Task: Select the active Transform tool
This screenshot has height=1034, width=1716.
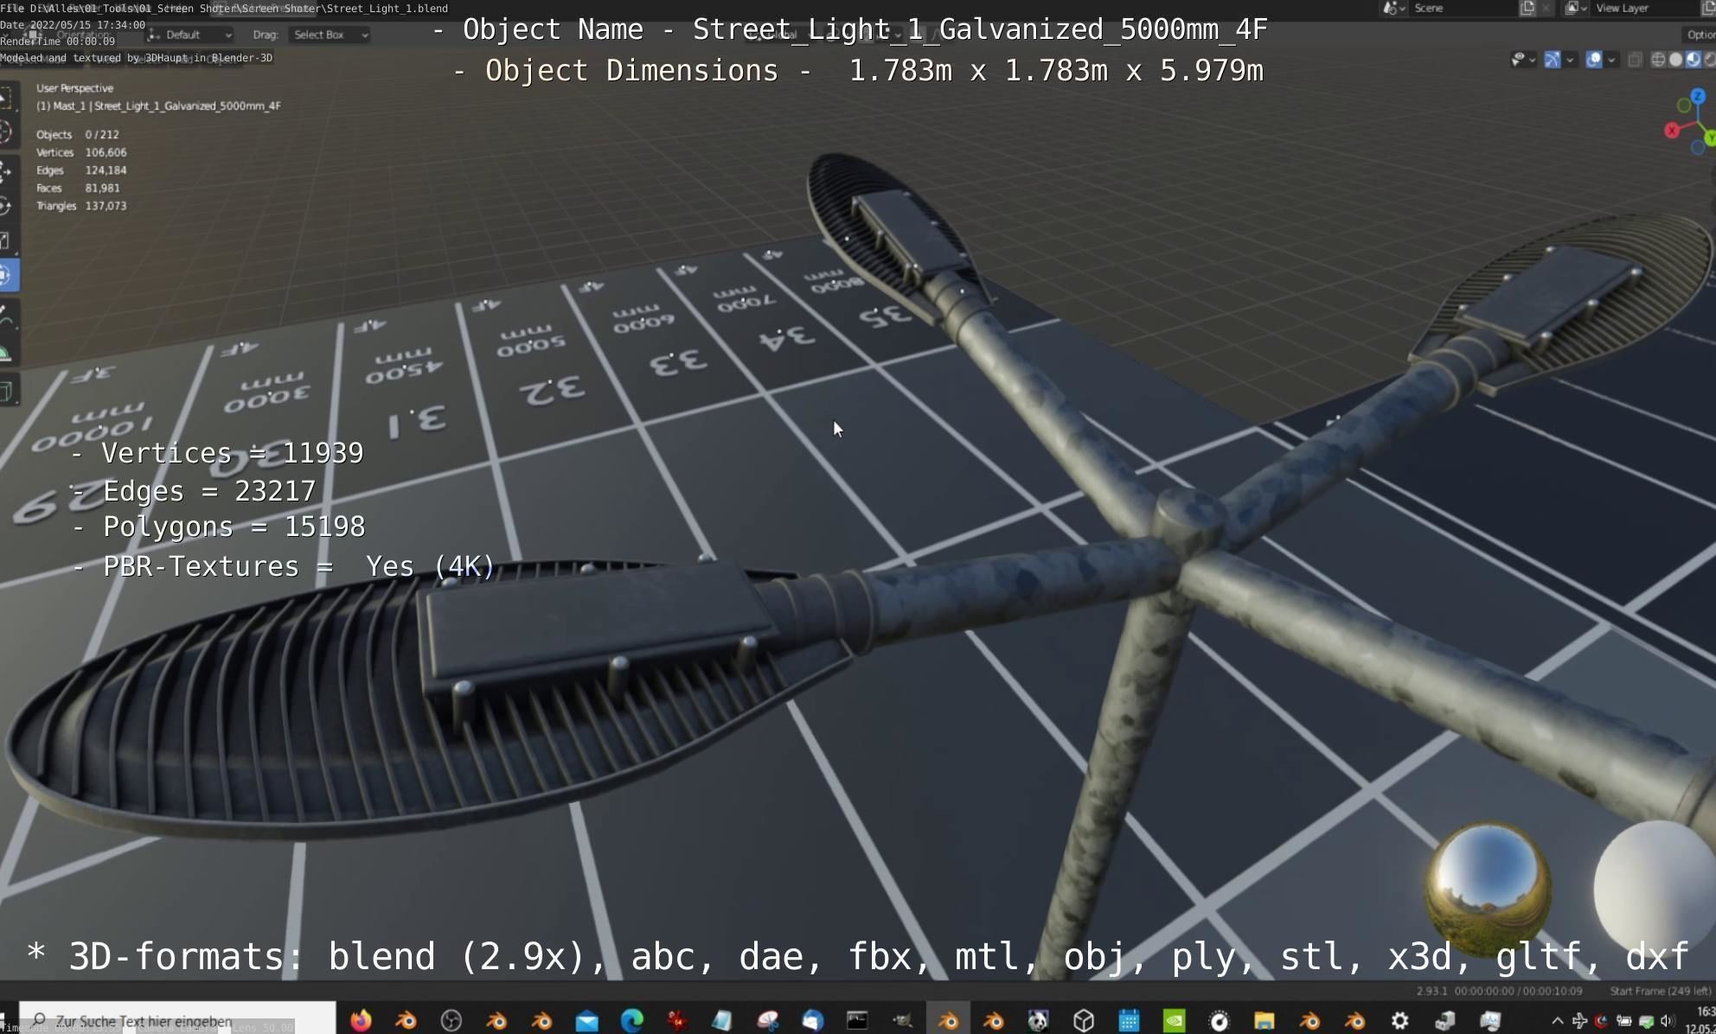Action: pos(8,276)
